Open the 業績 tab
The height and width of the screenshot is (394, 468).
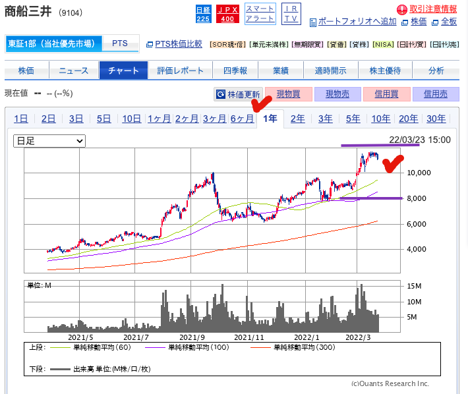pyautogui.click(x=281, y=70)
